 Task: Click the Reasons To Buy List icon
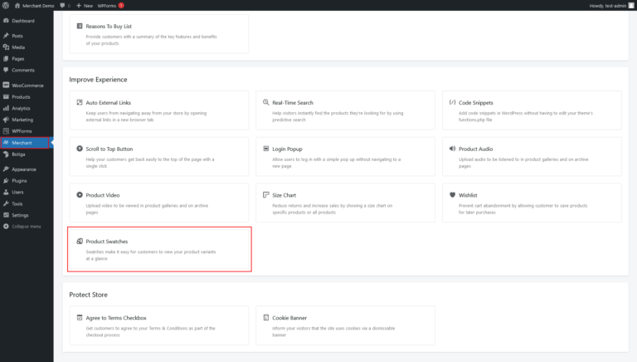(80, 26)
